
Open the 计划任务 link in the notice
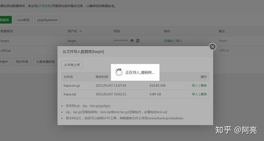tap(45, 6)
